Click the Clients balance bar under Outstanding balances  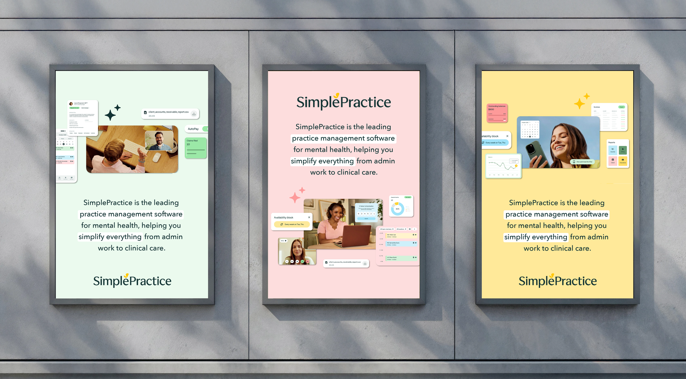click(x=497, y=115)
